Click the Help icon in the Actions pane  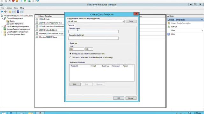click(x=169, y=34)
